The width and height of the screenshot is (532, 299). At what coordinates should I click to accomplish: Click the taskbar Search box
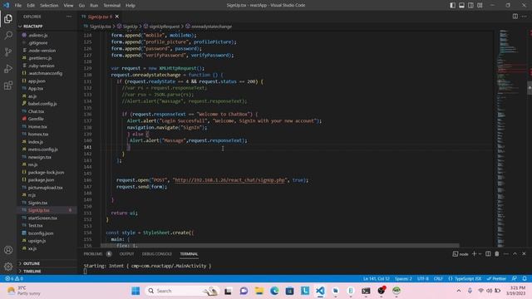[x=181, y=291]
